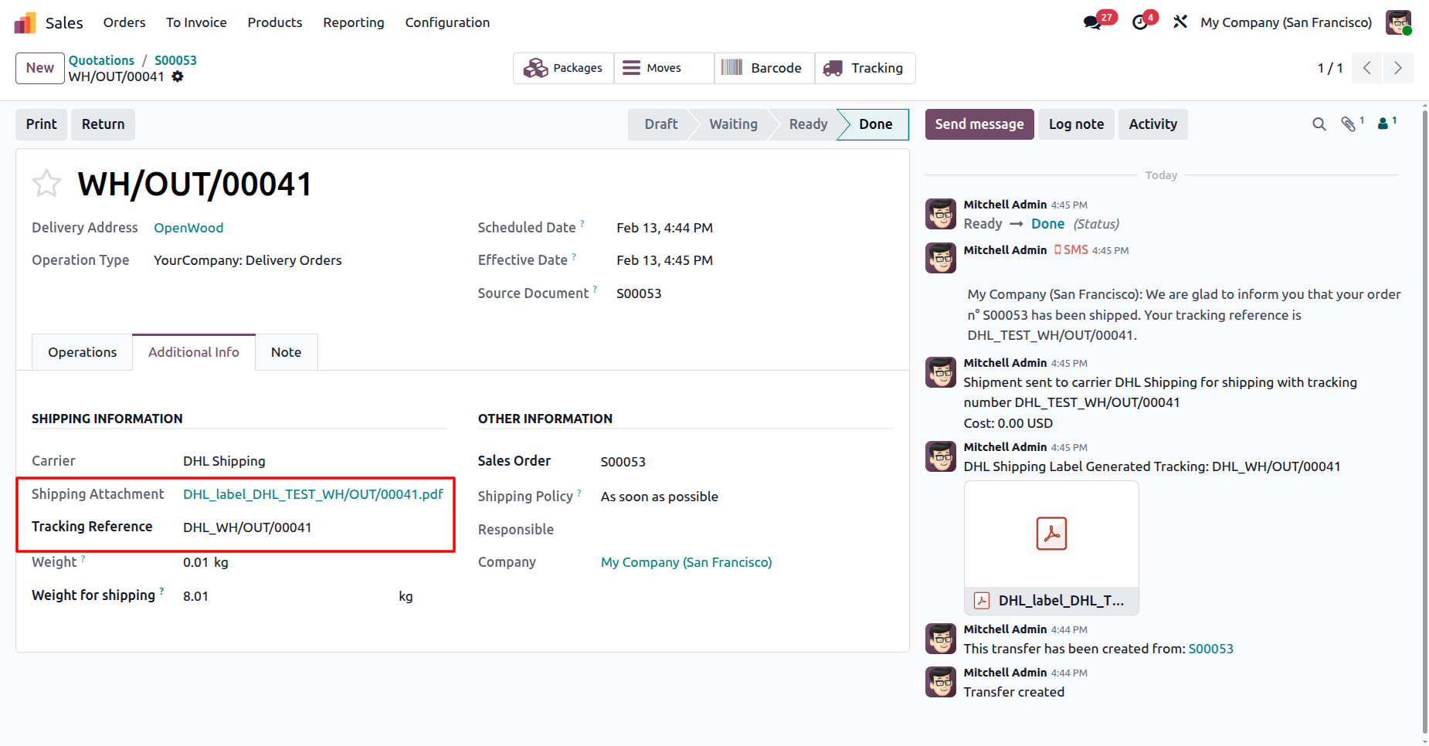Switch to the Operations tab

pos(83,352)
